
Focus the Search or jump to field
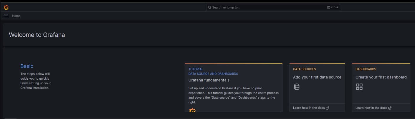273,7
